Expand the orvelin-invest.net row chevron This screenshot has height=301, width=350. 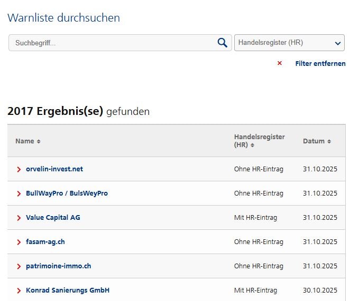(x=19, y=169)
